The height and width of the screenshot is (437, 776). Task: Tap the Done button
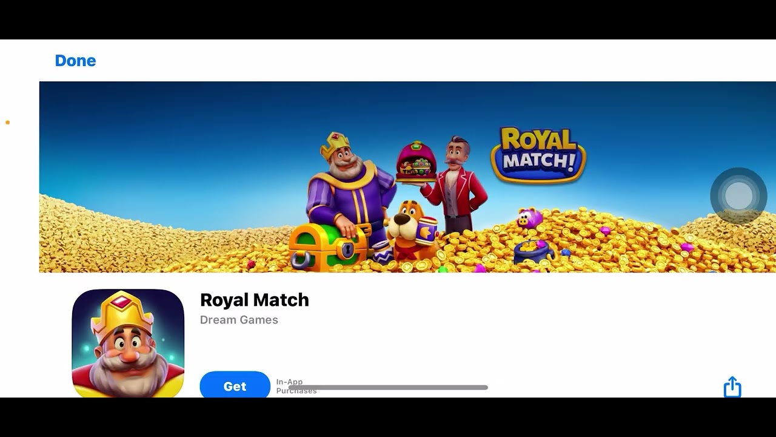(x=75, y=61)
